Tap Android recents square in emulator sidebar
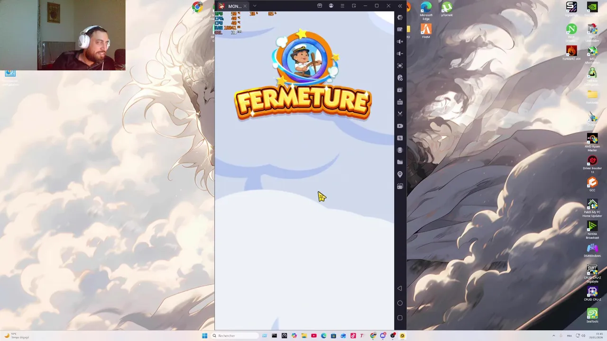This screenshot has height=341, width=607. tap(400, 318)
